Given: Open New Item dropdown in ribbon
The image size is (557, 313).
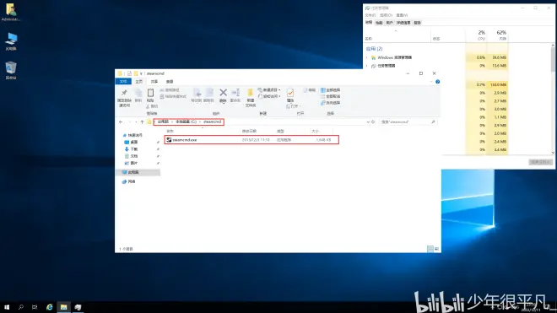Looking at the screenshot, I should (269, 90).
